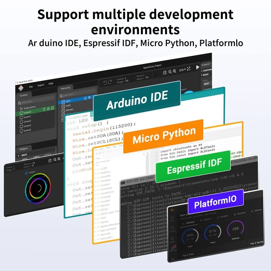The height and width of the screenshot is (271, 271).
Task: Click the redo arrow in SquareLine toolbar
Action: 110,82
